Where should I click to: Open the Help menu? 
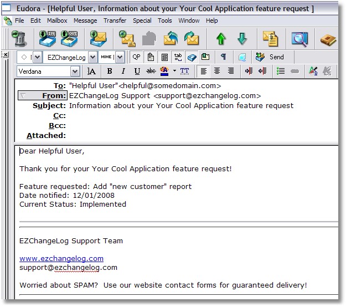click(212, 21)
